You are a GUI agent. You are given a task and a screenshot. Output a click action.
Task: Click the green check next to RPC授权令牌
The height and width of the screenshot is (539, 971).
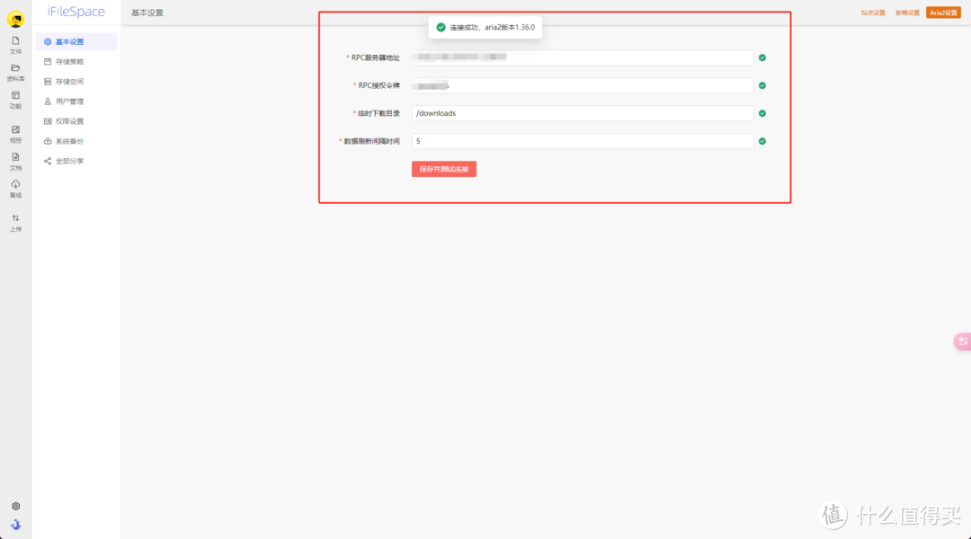click(x=762, y=85)
